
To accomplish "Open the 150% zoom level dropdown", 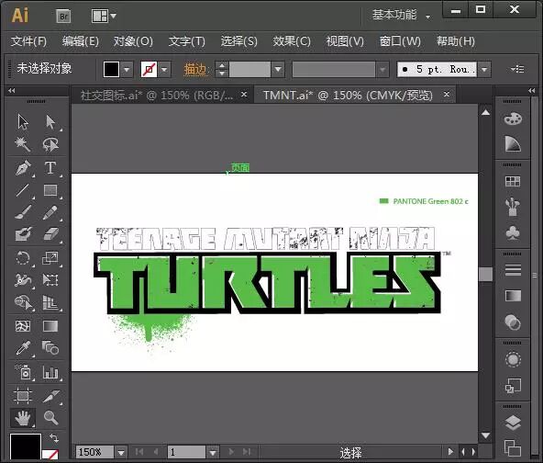I will [x=121, y=452].
